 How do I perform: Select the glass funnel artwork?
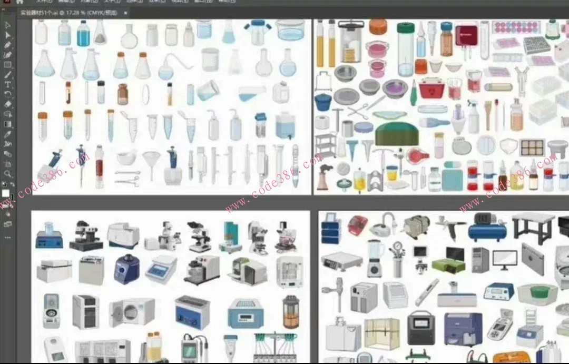151,165
